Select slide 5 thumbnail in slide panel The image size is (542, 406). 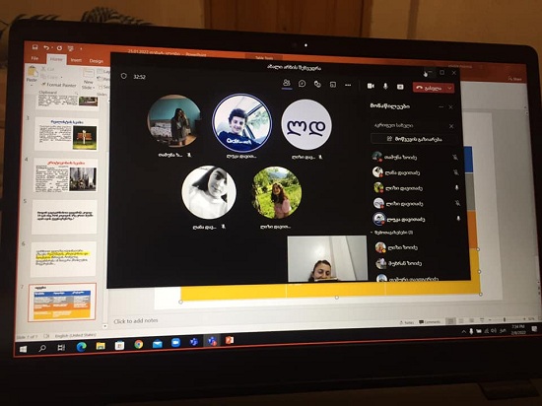(64, 217)
